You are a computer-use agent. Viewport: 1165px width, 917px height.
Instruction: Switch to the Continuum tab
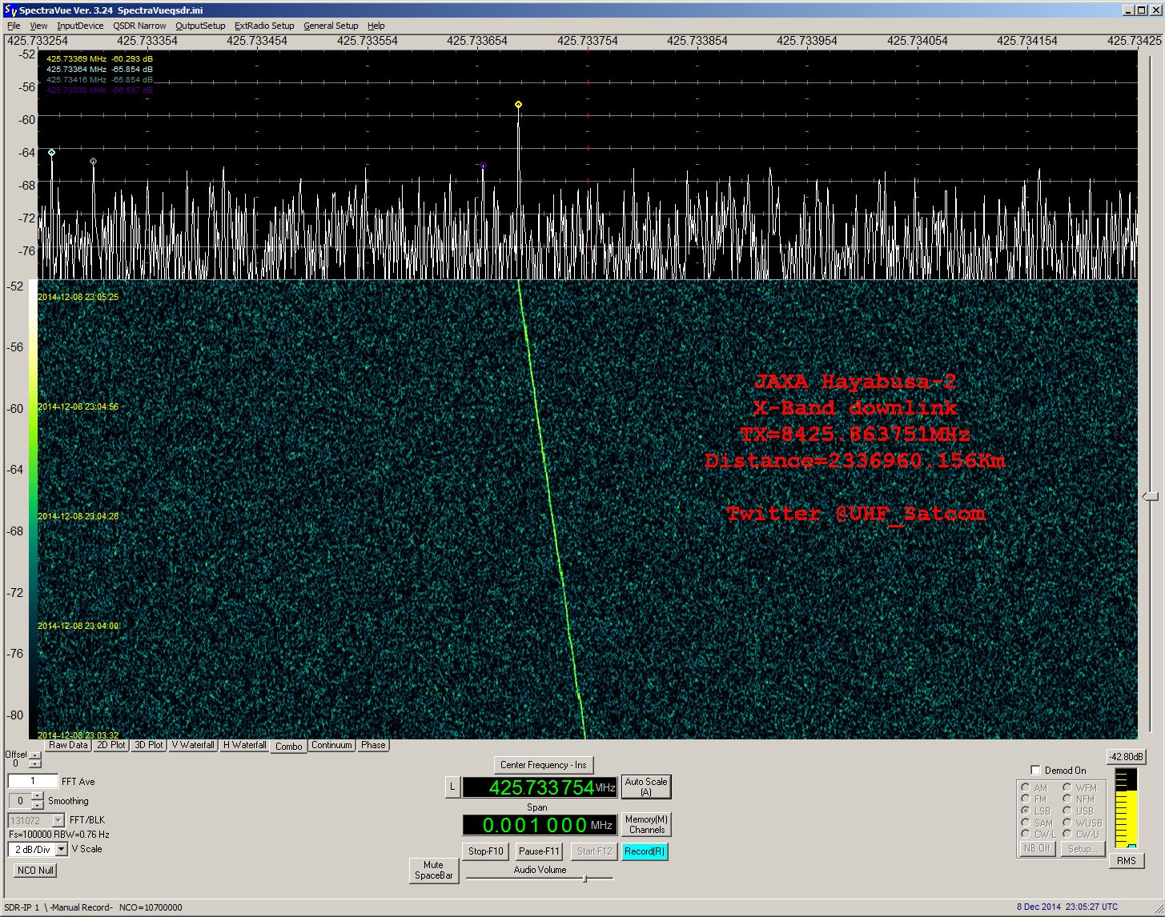click(x=331, y=745)
